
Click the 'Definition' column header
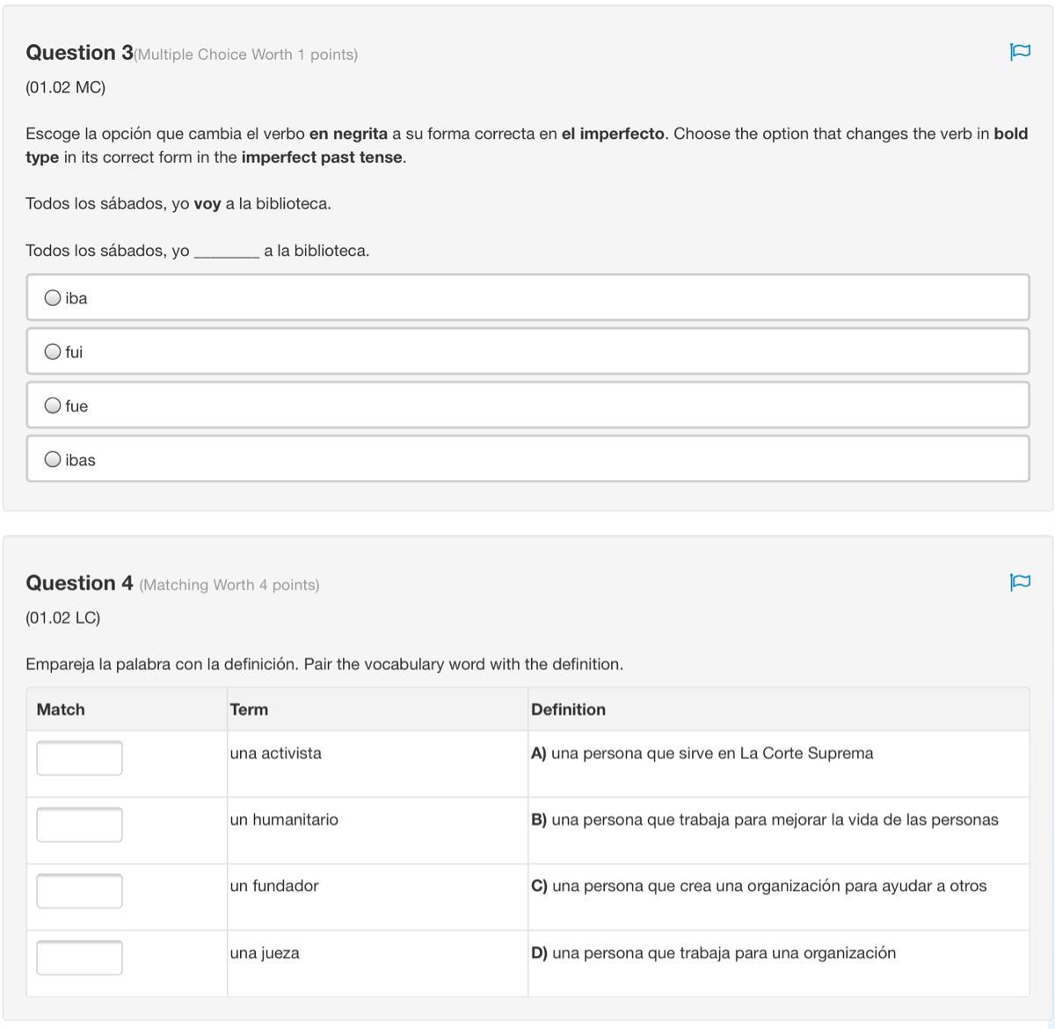(568, 710)
